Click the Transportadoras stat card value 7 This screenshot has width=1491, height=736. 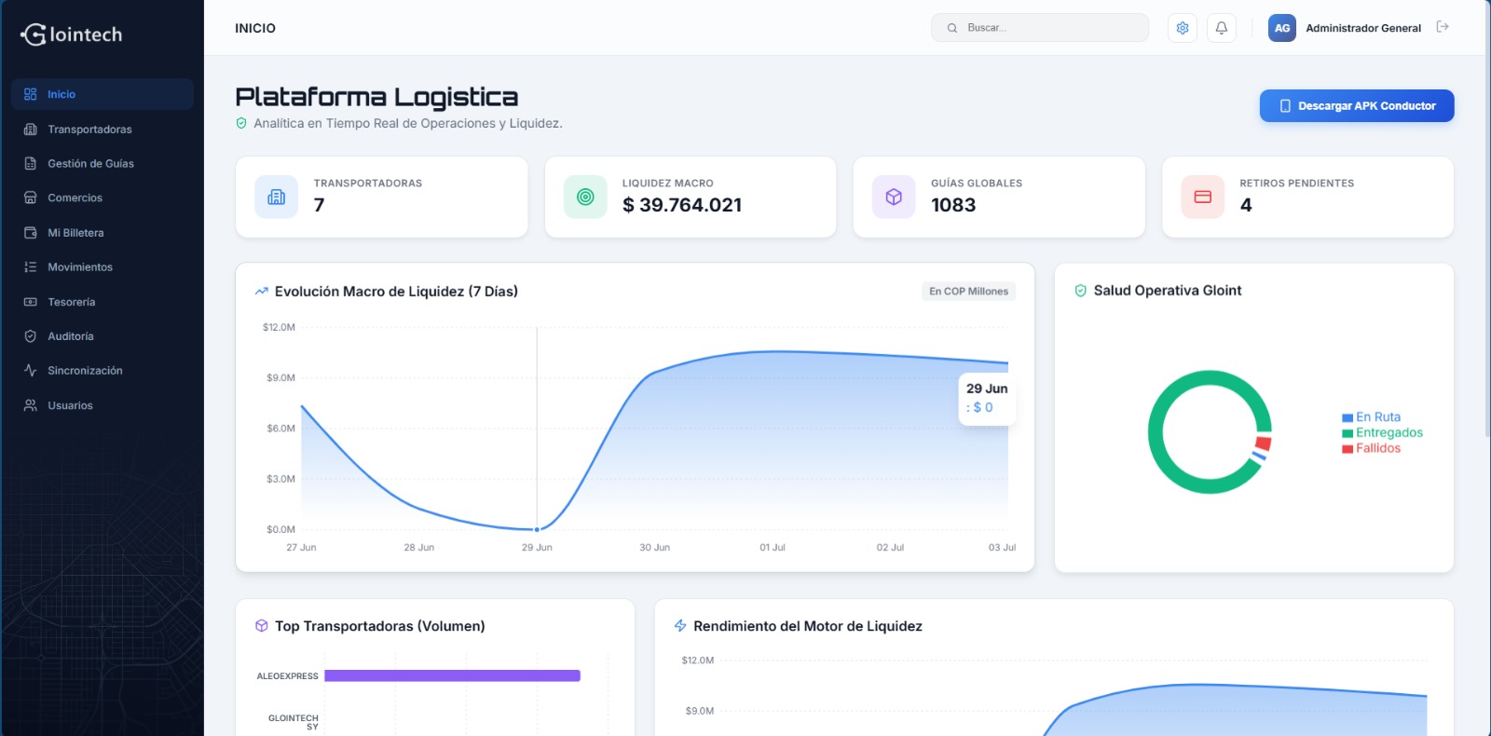[319, 205]
